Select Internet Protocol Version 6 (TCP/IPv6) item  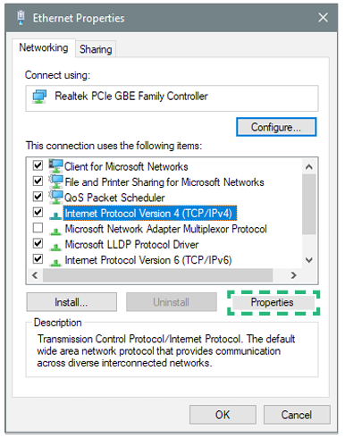click(x=148, y=260)
